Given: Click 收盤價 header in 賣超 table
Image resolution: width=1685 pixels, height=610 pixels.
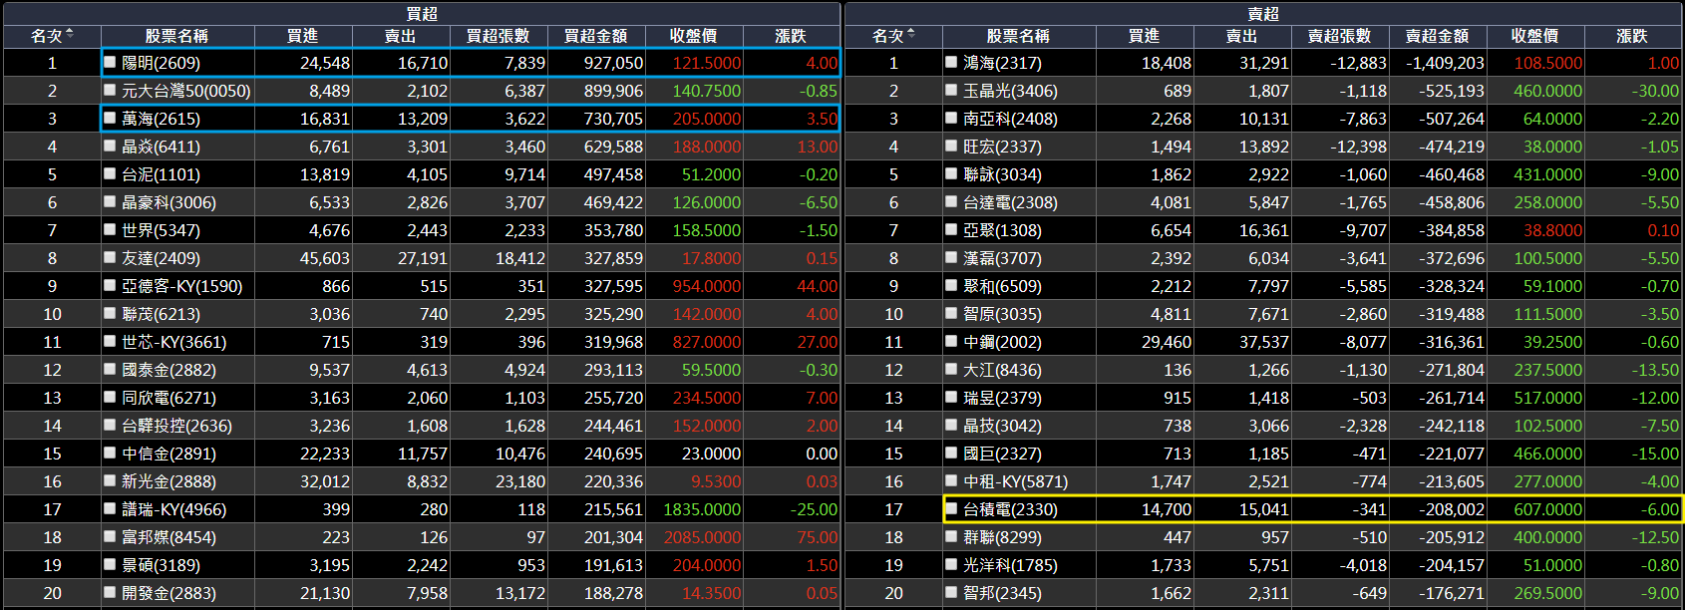Looking at the screenshot, I should coord(1535,36).
